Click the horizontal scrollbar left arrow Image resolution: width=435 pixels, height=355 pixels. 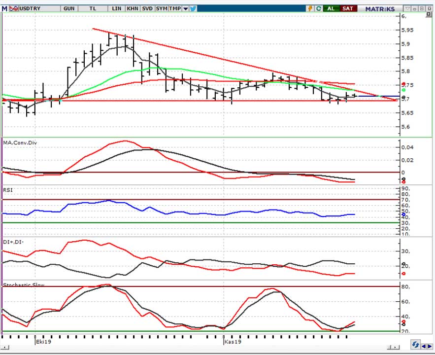pyautogui.click(x=5, y=347)
